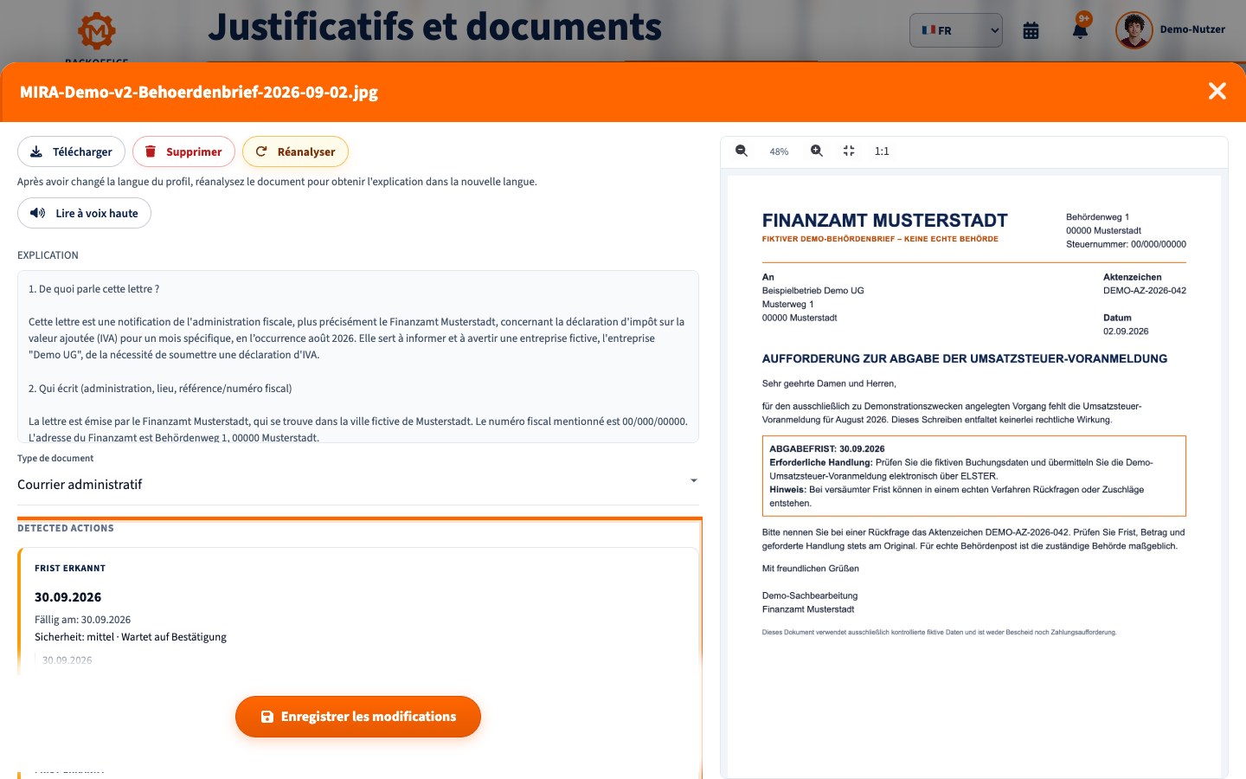
Task: Click the document preview image
Action: (974, 476)
